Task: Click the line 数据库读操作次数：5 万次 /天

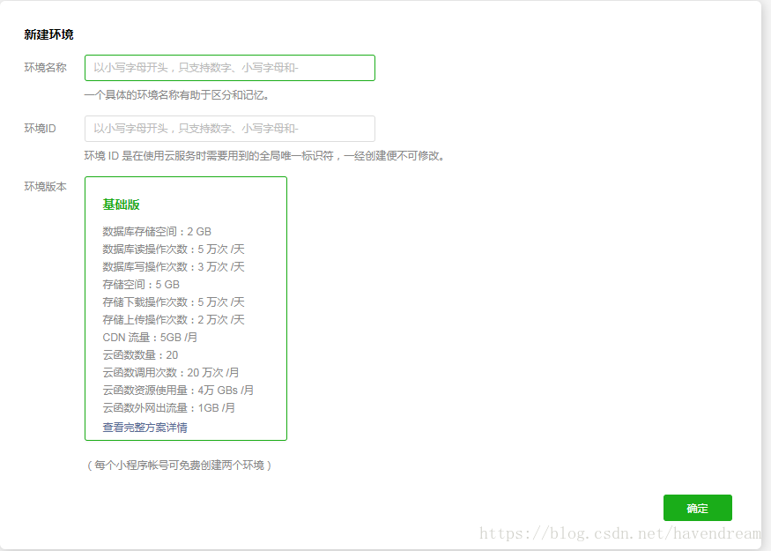Action: pyautogui.click(x=174, y=249)
